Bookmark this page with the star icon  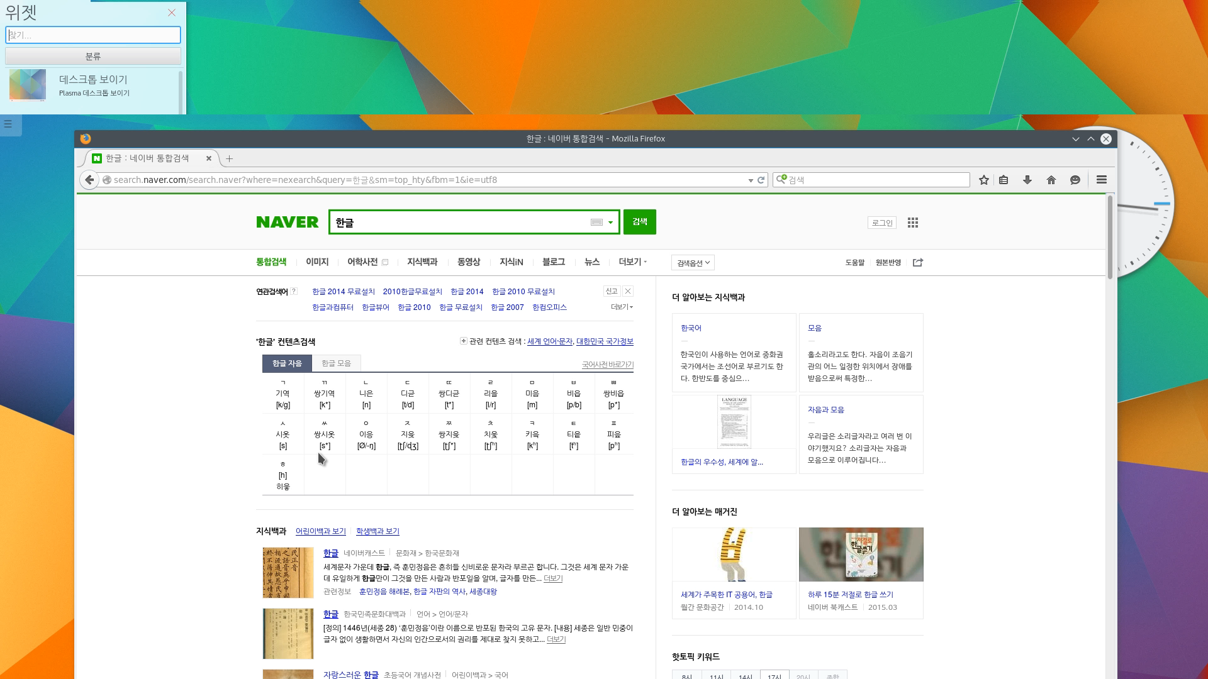pos(984,180)
